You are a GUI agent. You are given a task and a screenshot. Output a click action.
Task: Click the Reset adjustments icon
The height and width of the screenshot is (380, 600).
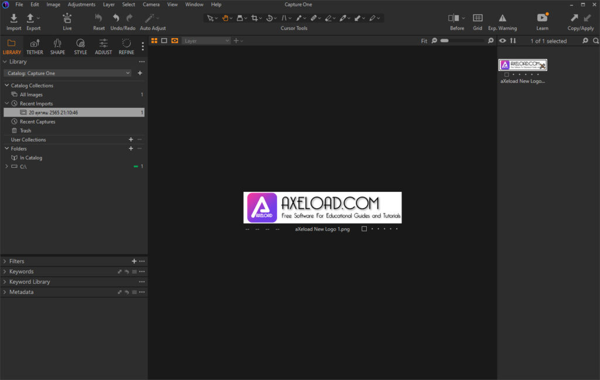point(98,18)
